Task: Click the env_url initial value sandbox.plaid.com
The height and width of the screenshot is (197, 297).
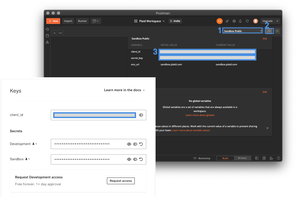Action: pos(171,65)
